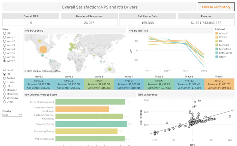Highlight the Other legend color swatch

click(216, 57)
